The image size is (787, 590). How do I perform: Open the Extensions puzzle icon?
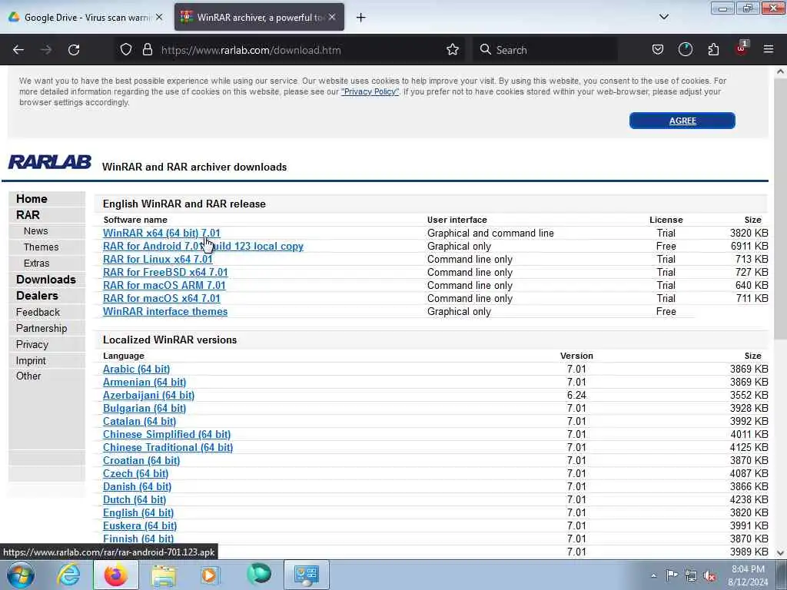tap(713, 50)
